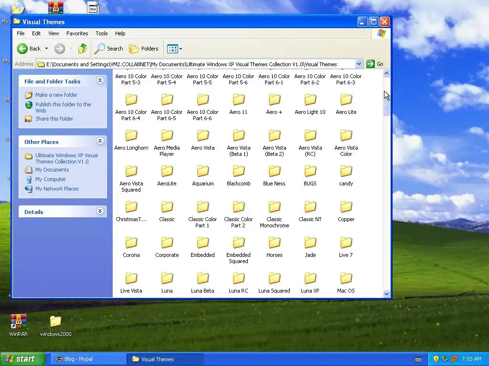The image size is (489, 366).
Task: Open My Computer from Other Places
Action: coord(51,179)
